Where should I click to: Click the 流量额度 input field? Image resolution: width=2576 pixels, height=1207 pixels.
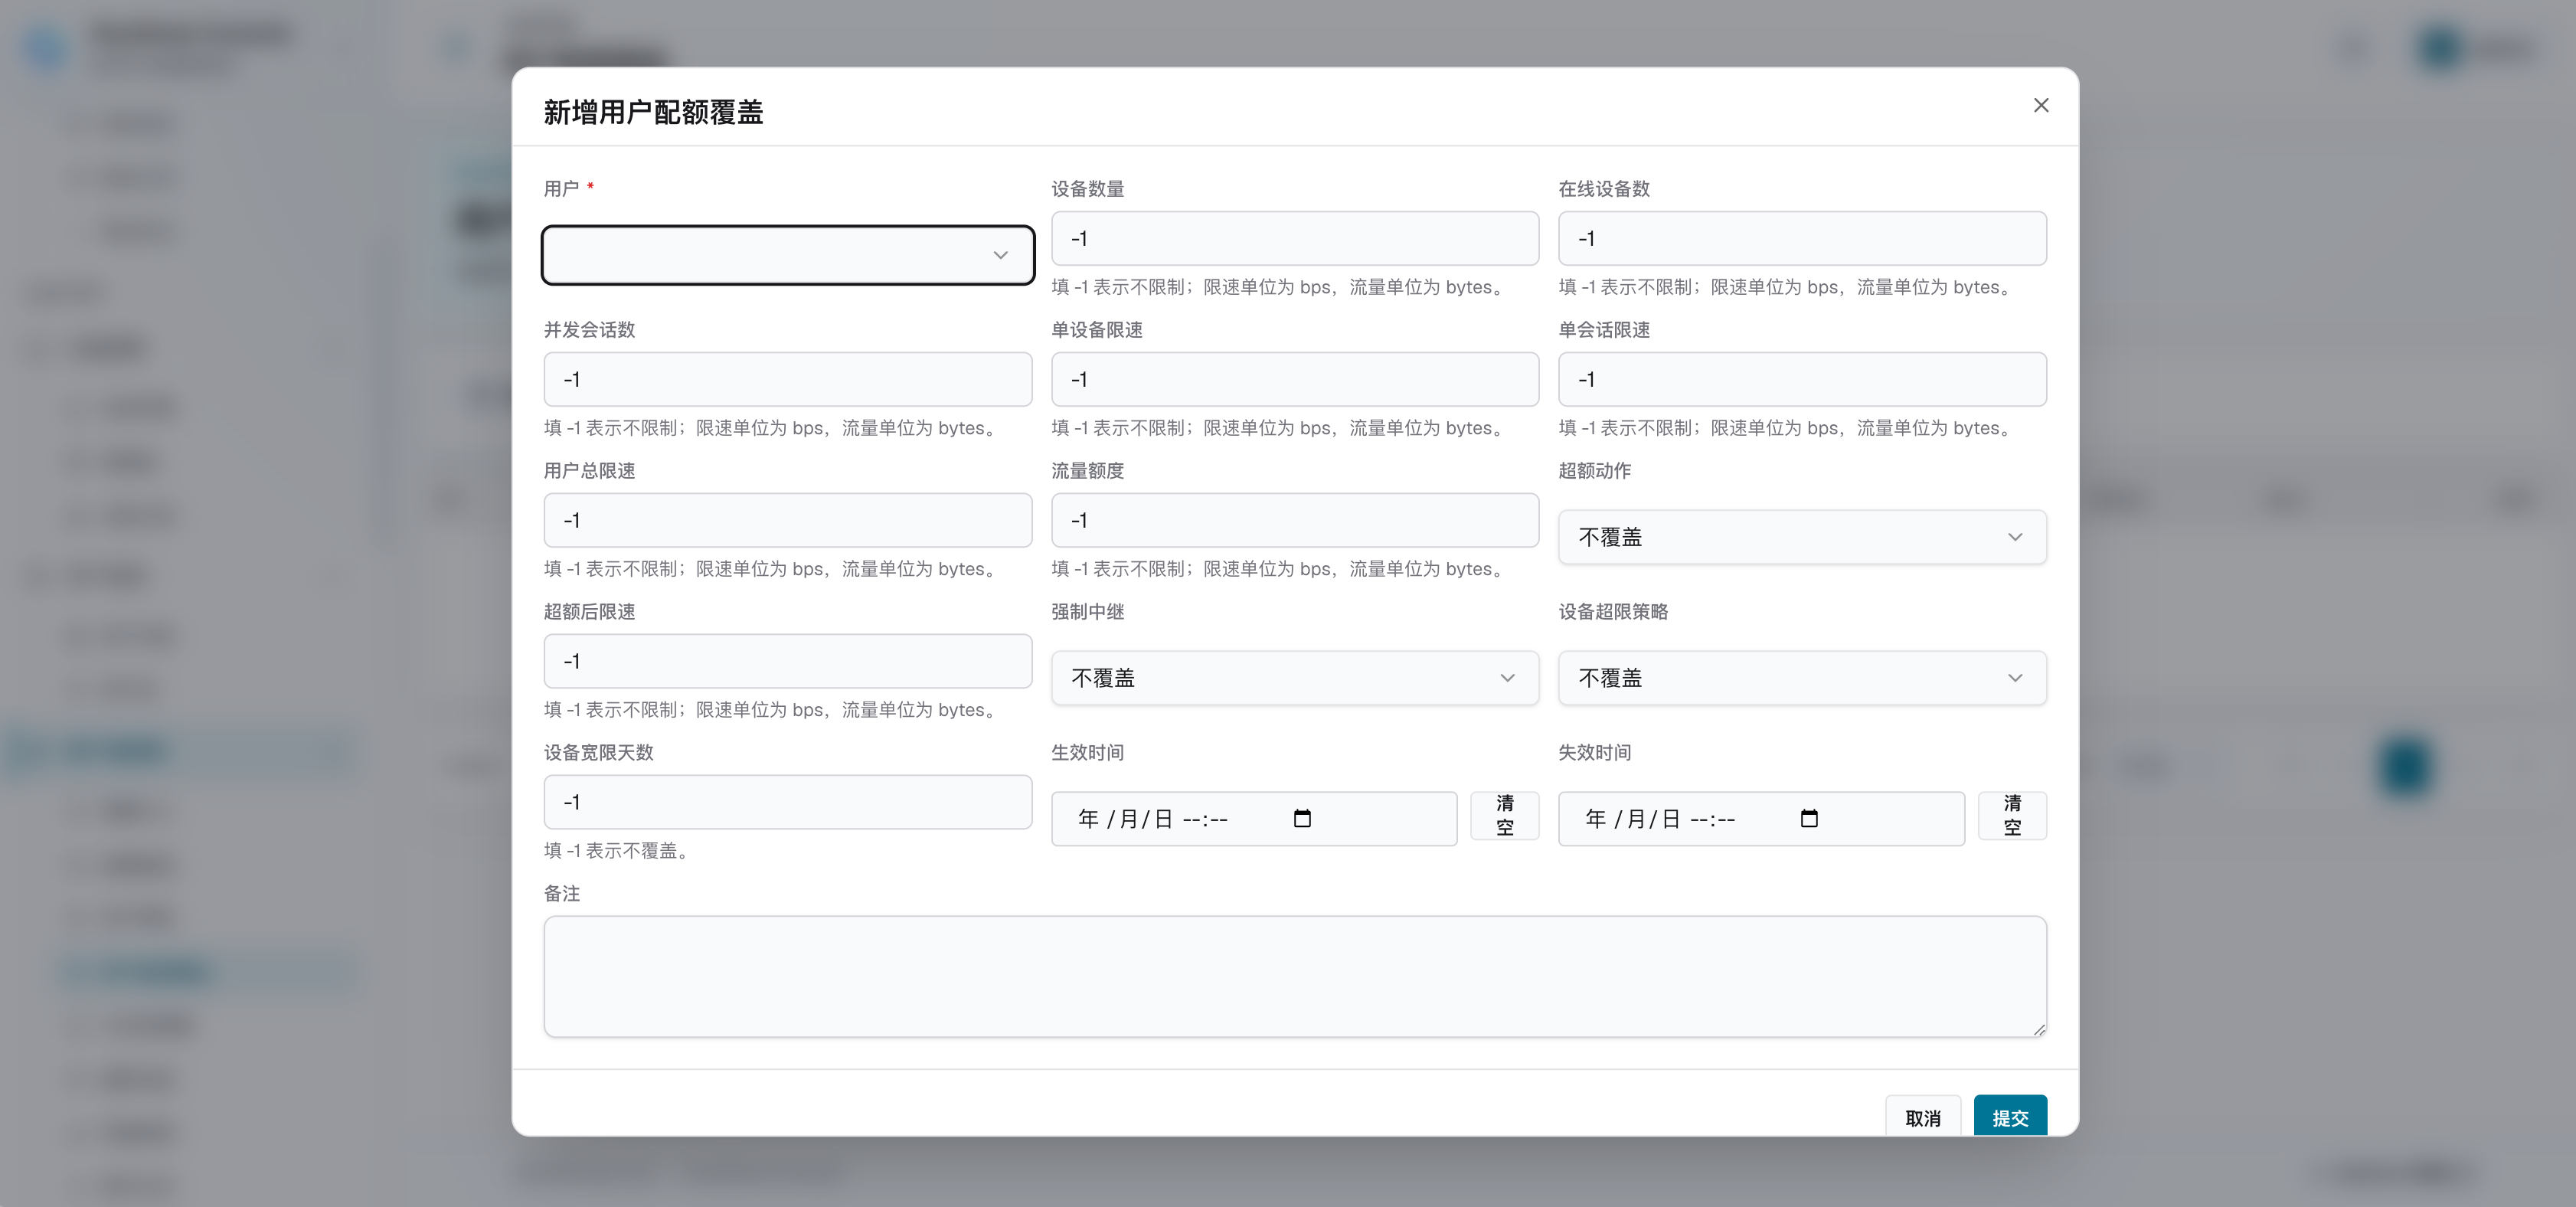[1295, 520]
